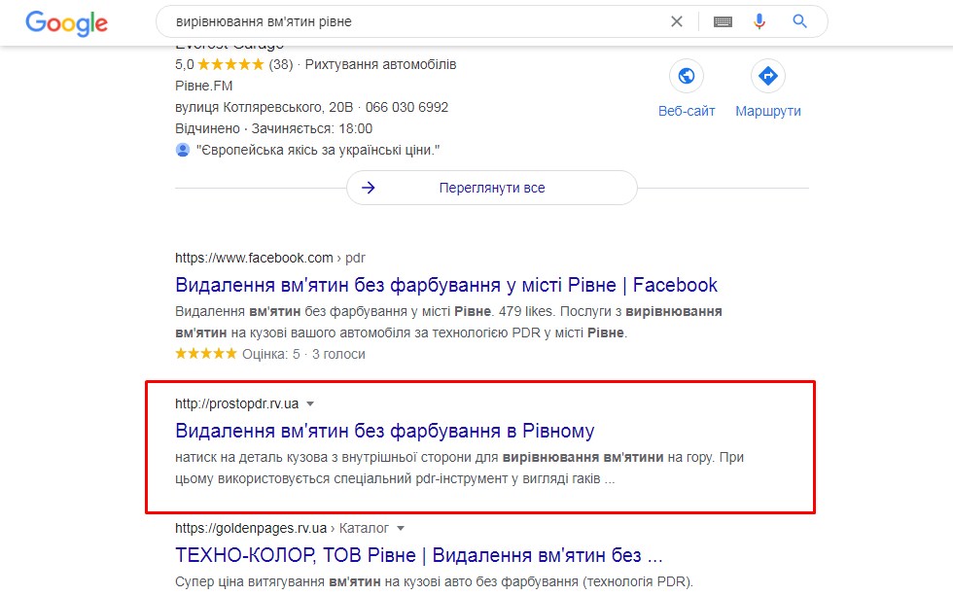Viewport: 953px width, 595px height.
Task: Click the Google logo
Action: tap(67, 23)
